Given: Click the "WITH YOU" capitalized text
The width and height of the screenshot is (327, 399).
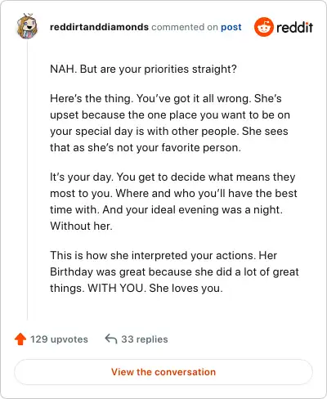Looking at the screenshot, I should (x=115, y=288).
